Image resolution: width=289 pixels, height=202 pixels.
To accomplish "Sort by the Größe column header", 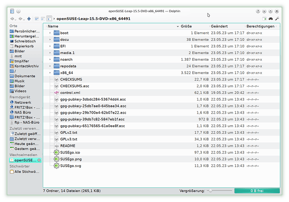I will [195, 26].
